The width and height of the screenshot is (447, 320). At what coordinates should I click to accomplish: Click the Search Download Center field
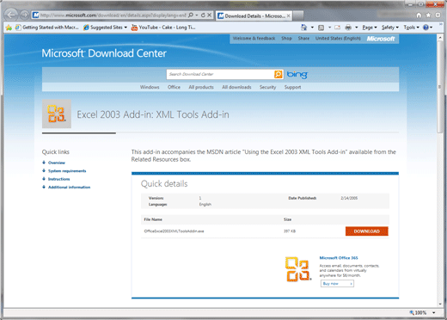tap(220, 74)
